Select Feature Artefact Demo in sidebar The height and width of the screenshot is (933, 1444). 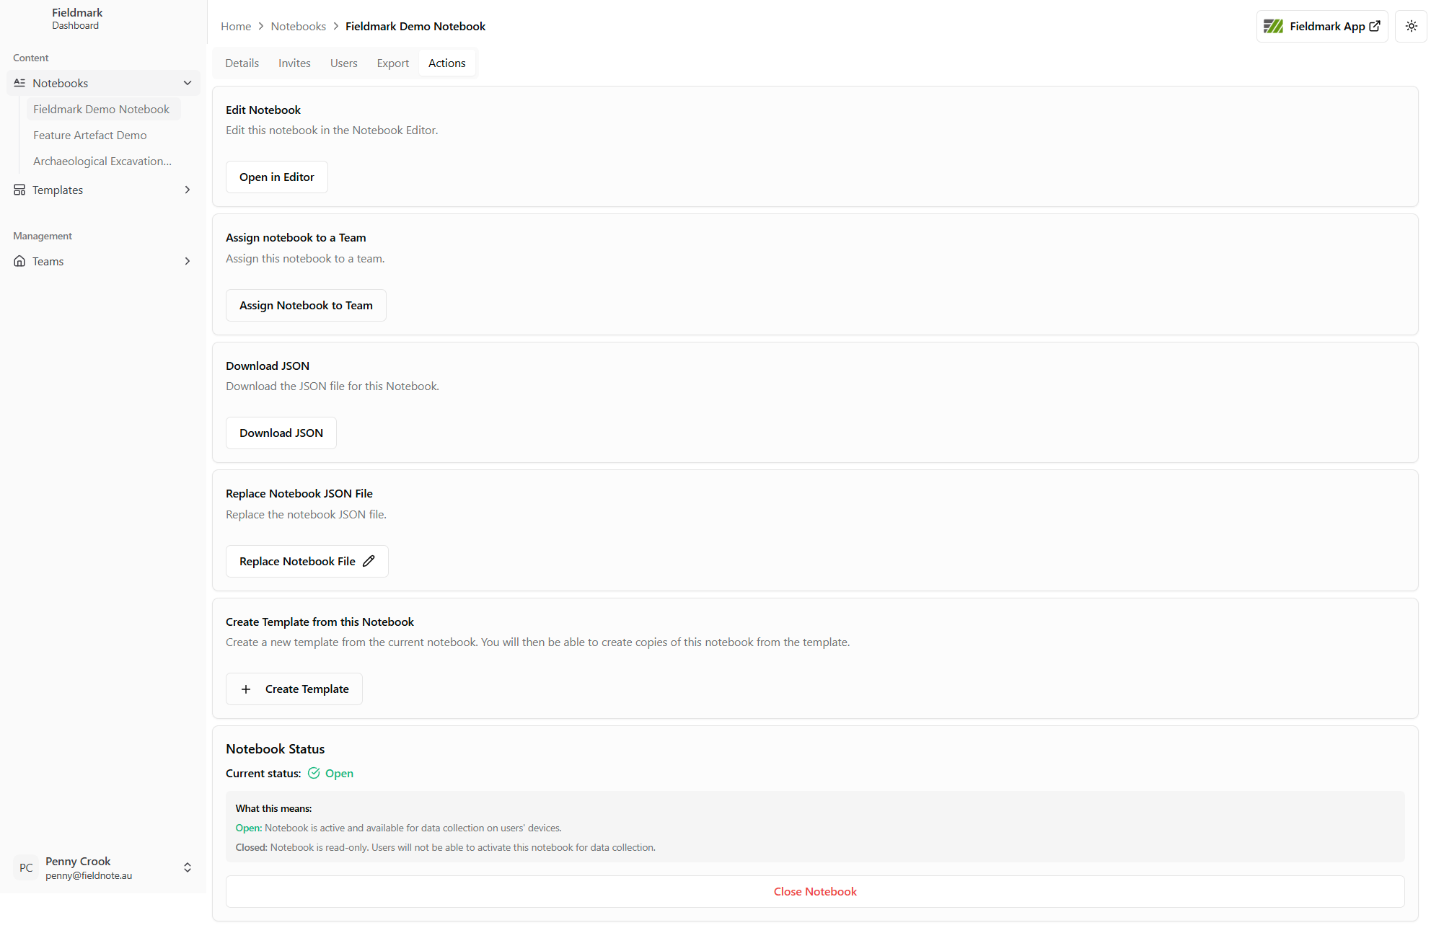point(89,135)
